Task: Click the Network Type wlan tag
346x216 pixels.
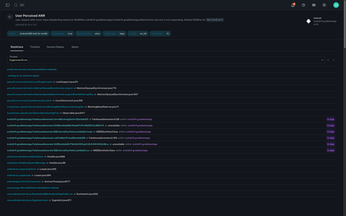Action: click(x=88, y=33)
